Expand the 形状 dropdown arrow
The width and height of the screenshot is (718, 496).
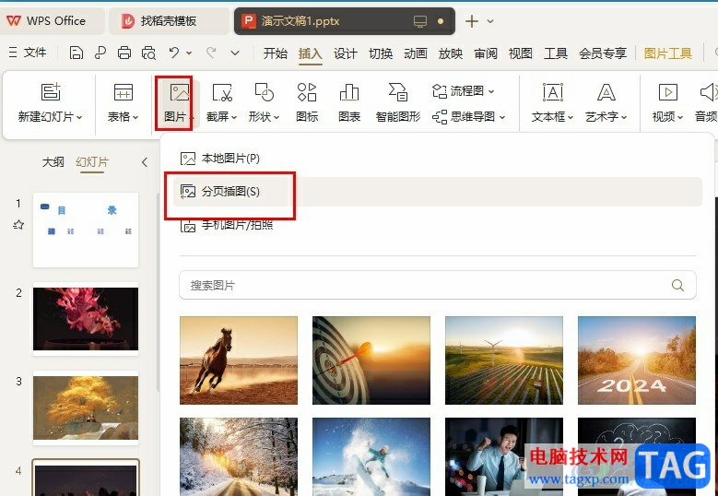tap(277, 117)
